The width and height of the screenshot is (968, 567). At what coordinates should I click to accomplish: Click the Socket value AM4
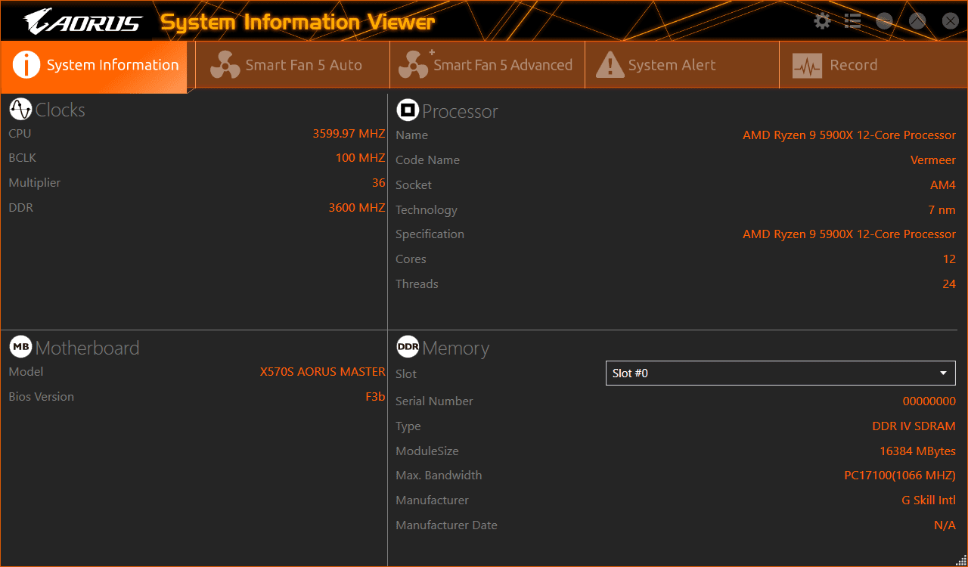tap(943, 184)
